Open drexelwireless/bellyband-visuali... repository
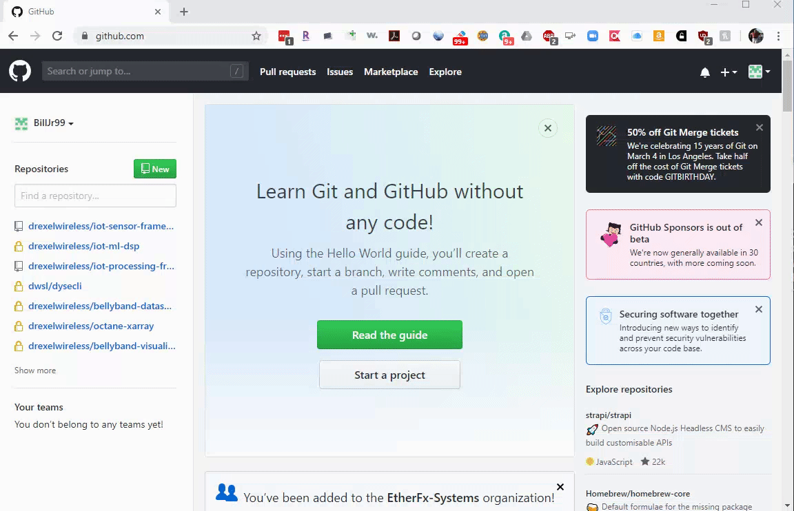794x511 pixels. tap(102, 346)
